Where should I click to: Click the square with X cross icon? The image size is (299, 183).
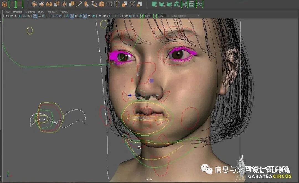(x=132, y=4)
